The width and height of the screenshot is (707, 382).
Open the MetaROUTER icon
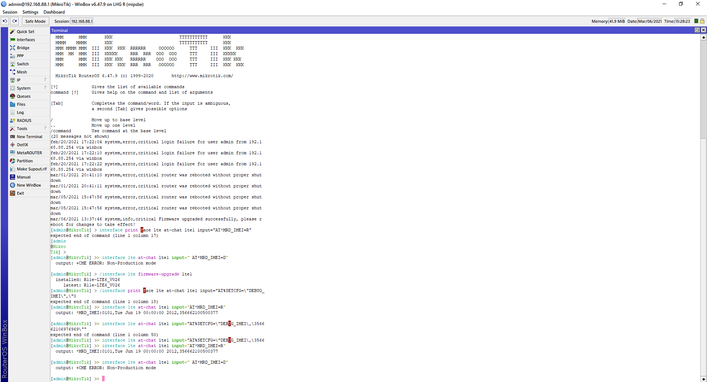tap(13, 153)
